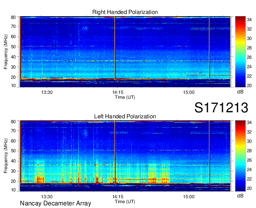Click the 28 value on the upper color bar
256x208 pixels.
point(249,48)
